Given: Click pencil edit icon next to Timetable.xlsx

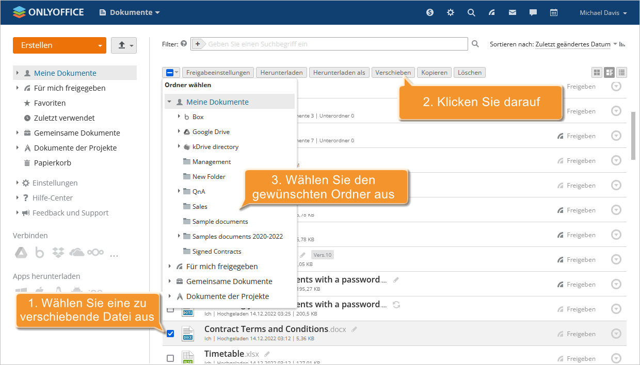Looking at the screenshot, I should click(x=267, y=354).
